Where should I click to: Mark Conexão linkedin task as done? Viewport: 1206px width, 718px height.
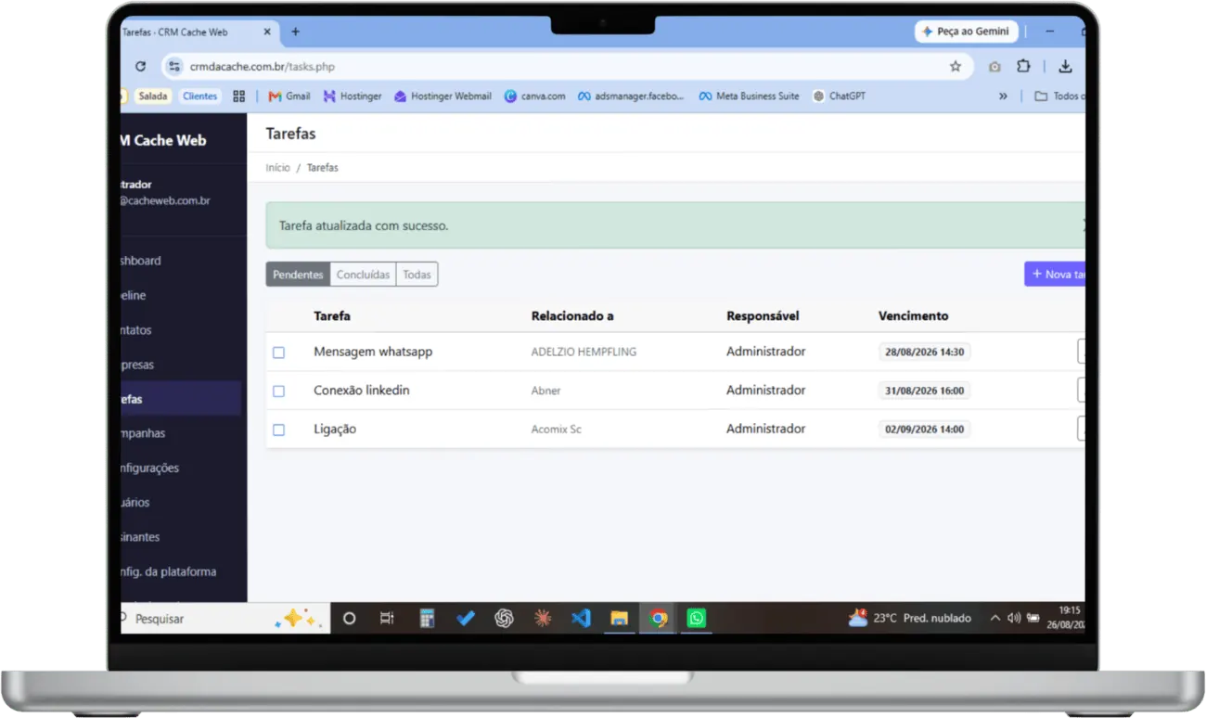278,391
